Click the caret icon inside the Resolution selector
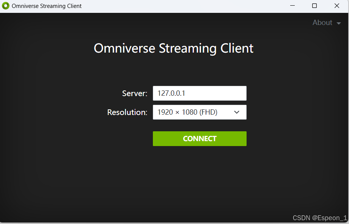 point(236,112)
